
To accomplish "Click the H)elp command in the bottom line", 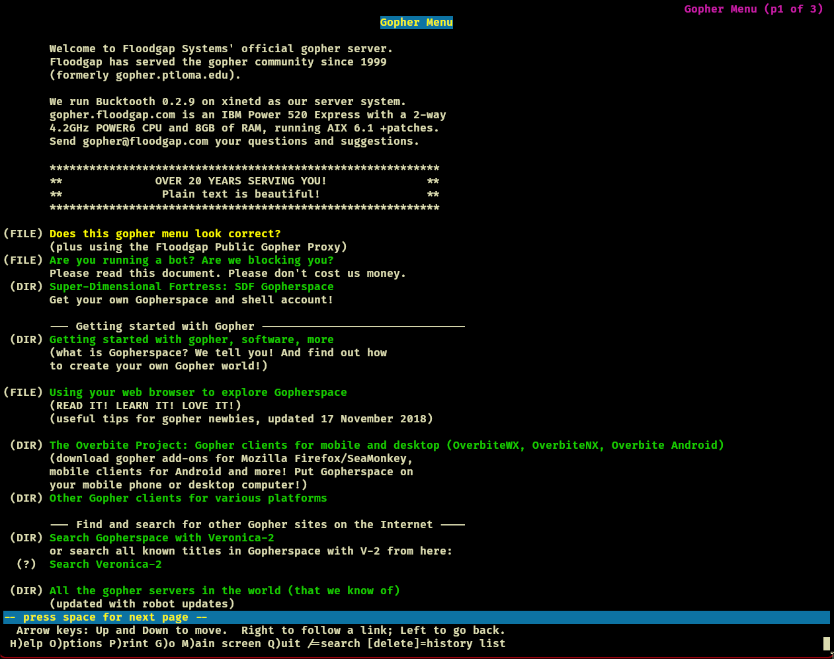I will [x=26, y=644].
